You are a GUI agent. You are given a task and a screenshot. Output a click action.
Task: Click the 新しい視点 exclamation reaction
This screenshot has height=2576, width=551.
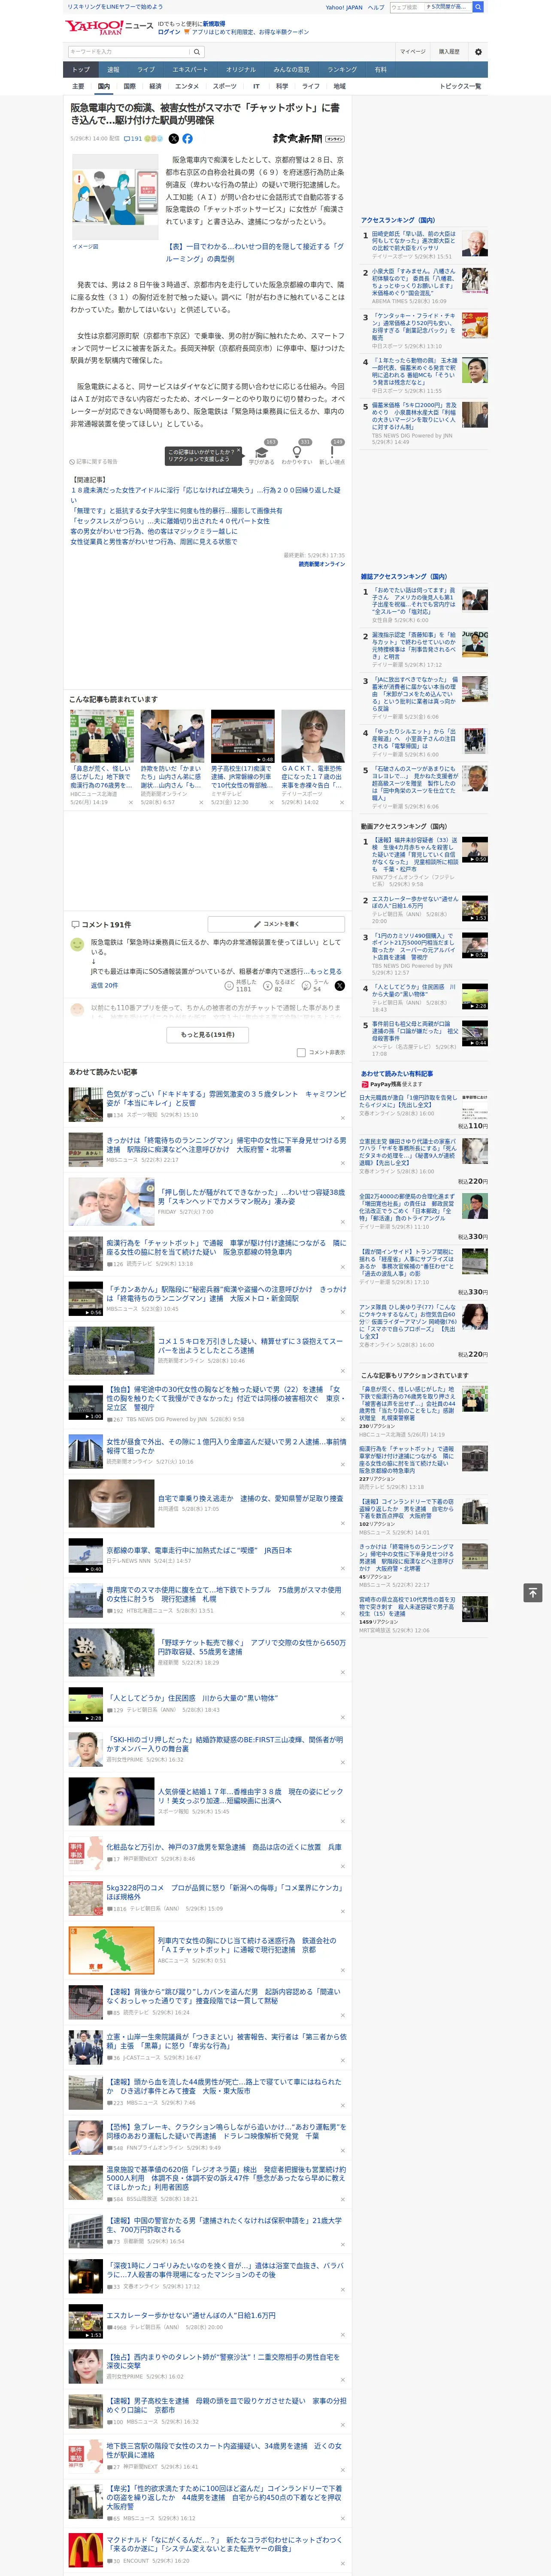(x=332, y=453)
